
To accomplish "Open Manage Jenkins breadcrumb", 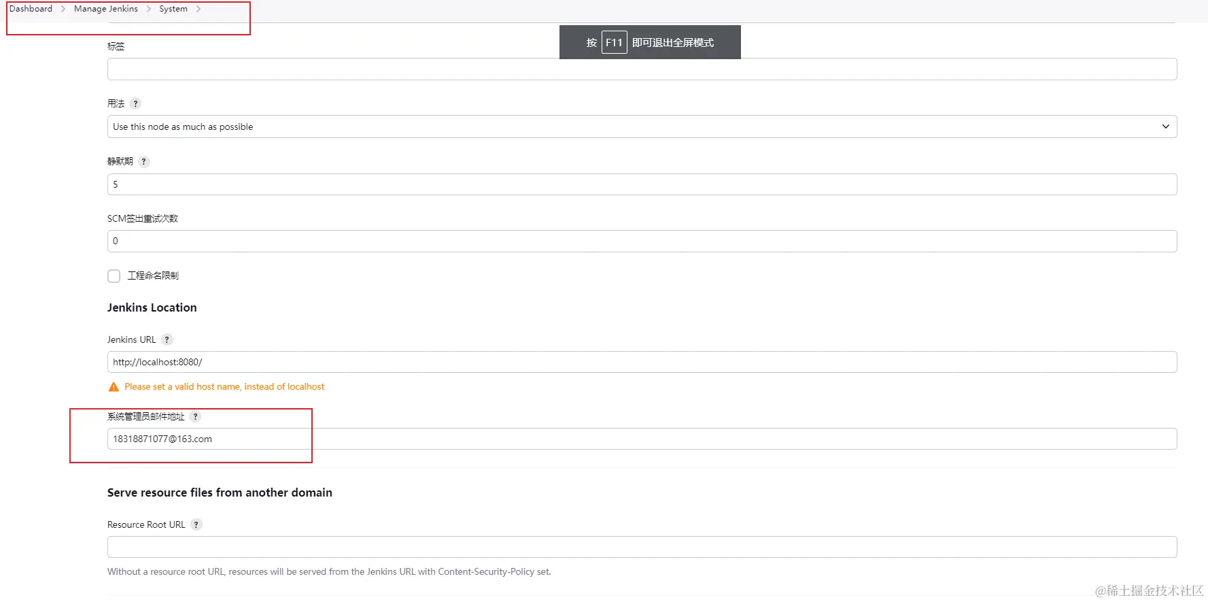I will pos(105,9).
